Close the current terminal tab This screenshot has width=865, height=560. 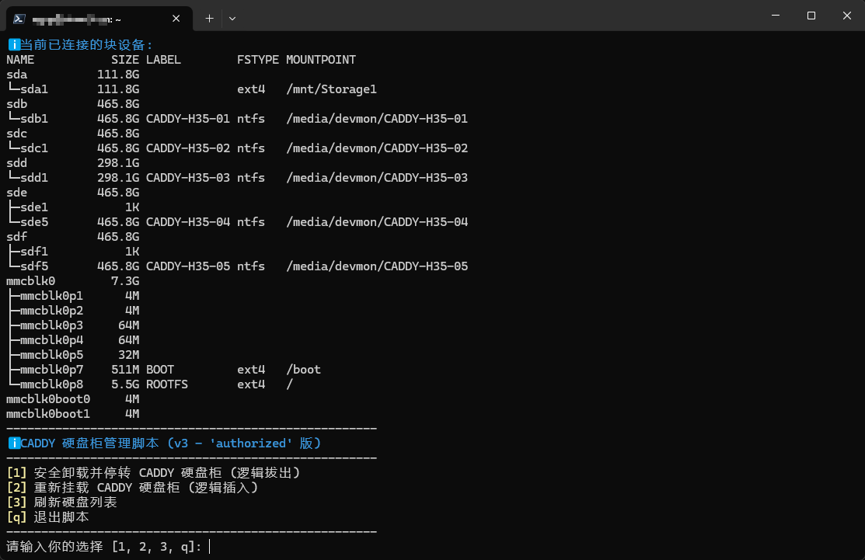pos(178,18)
